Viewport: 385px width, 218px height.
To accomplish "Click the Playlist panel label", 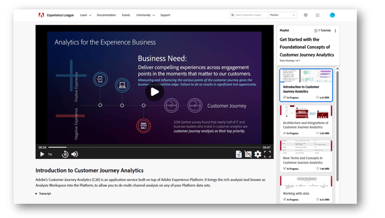I will (284, 30).
